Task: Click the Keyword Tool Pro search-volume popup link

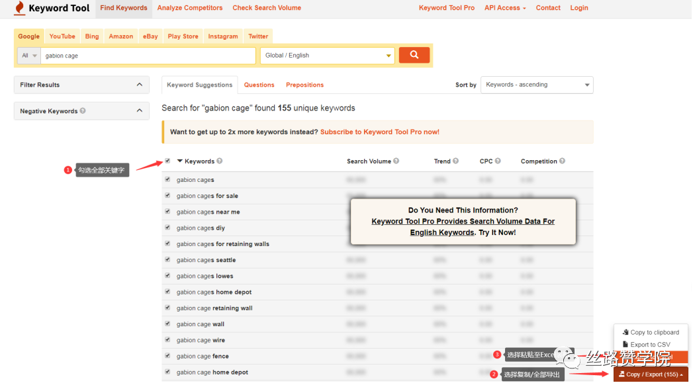Action: pyautogui.click(x=463, y=227)
